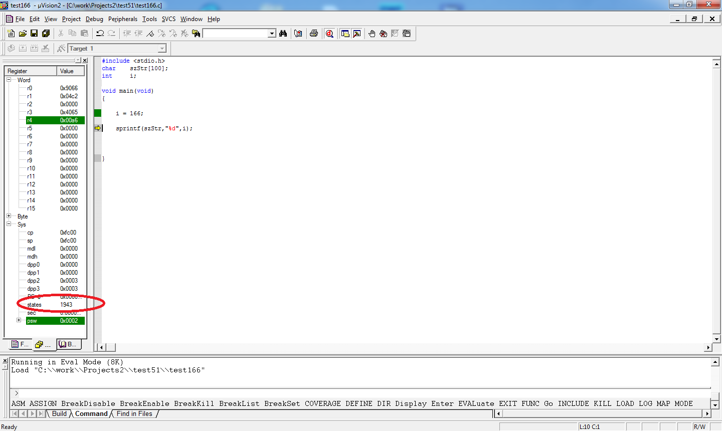Click the Register column header
Image resolution: width=722 pixels, height=431 pixels.
point(31,71)
